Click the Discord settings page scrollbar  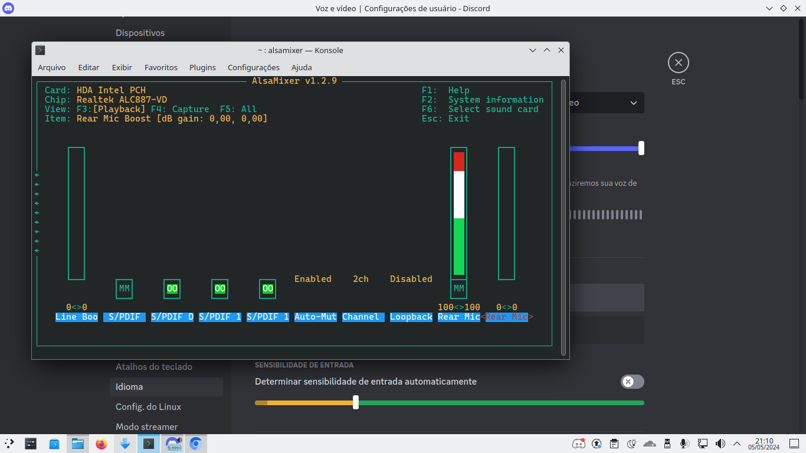802,59
